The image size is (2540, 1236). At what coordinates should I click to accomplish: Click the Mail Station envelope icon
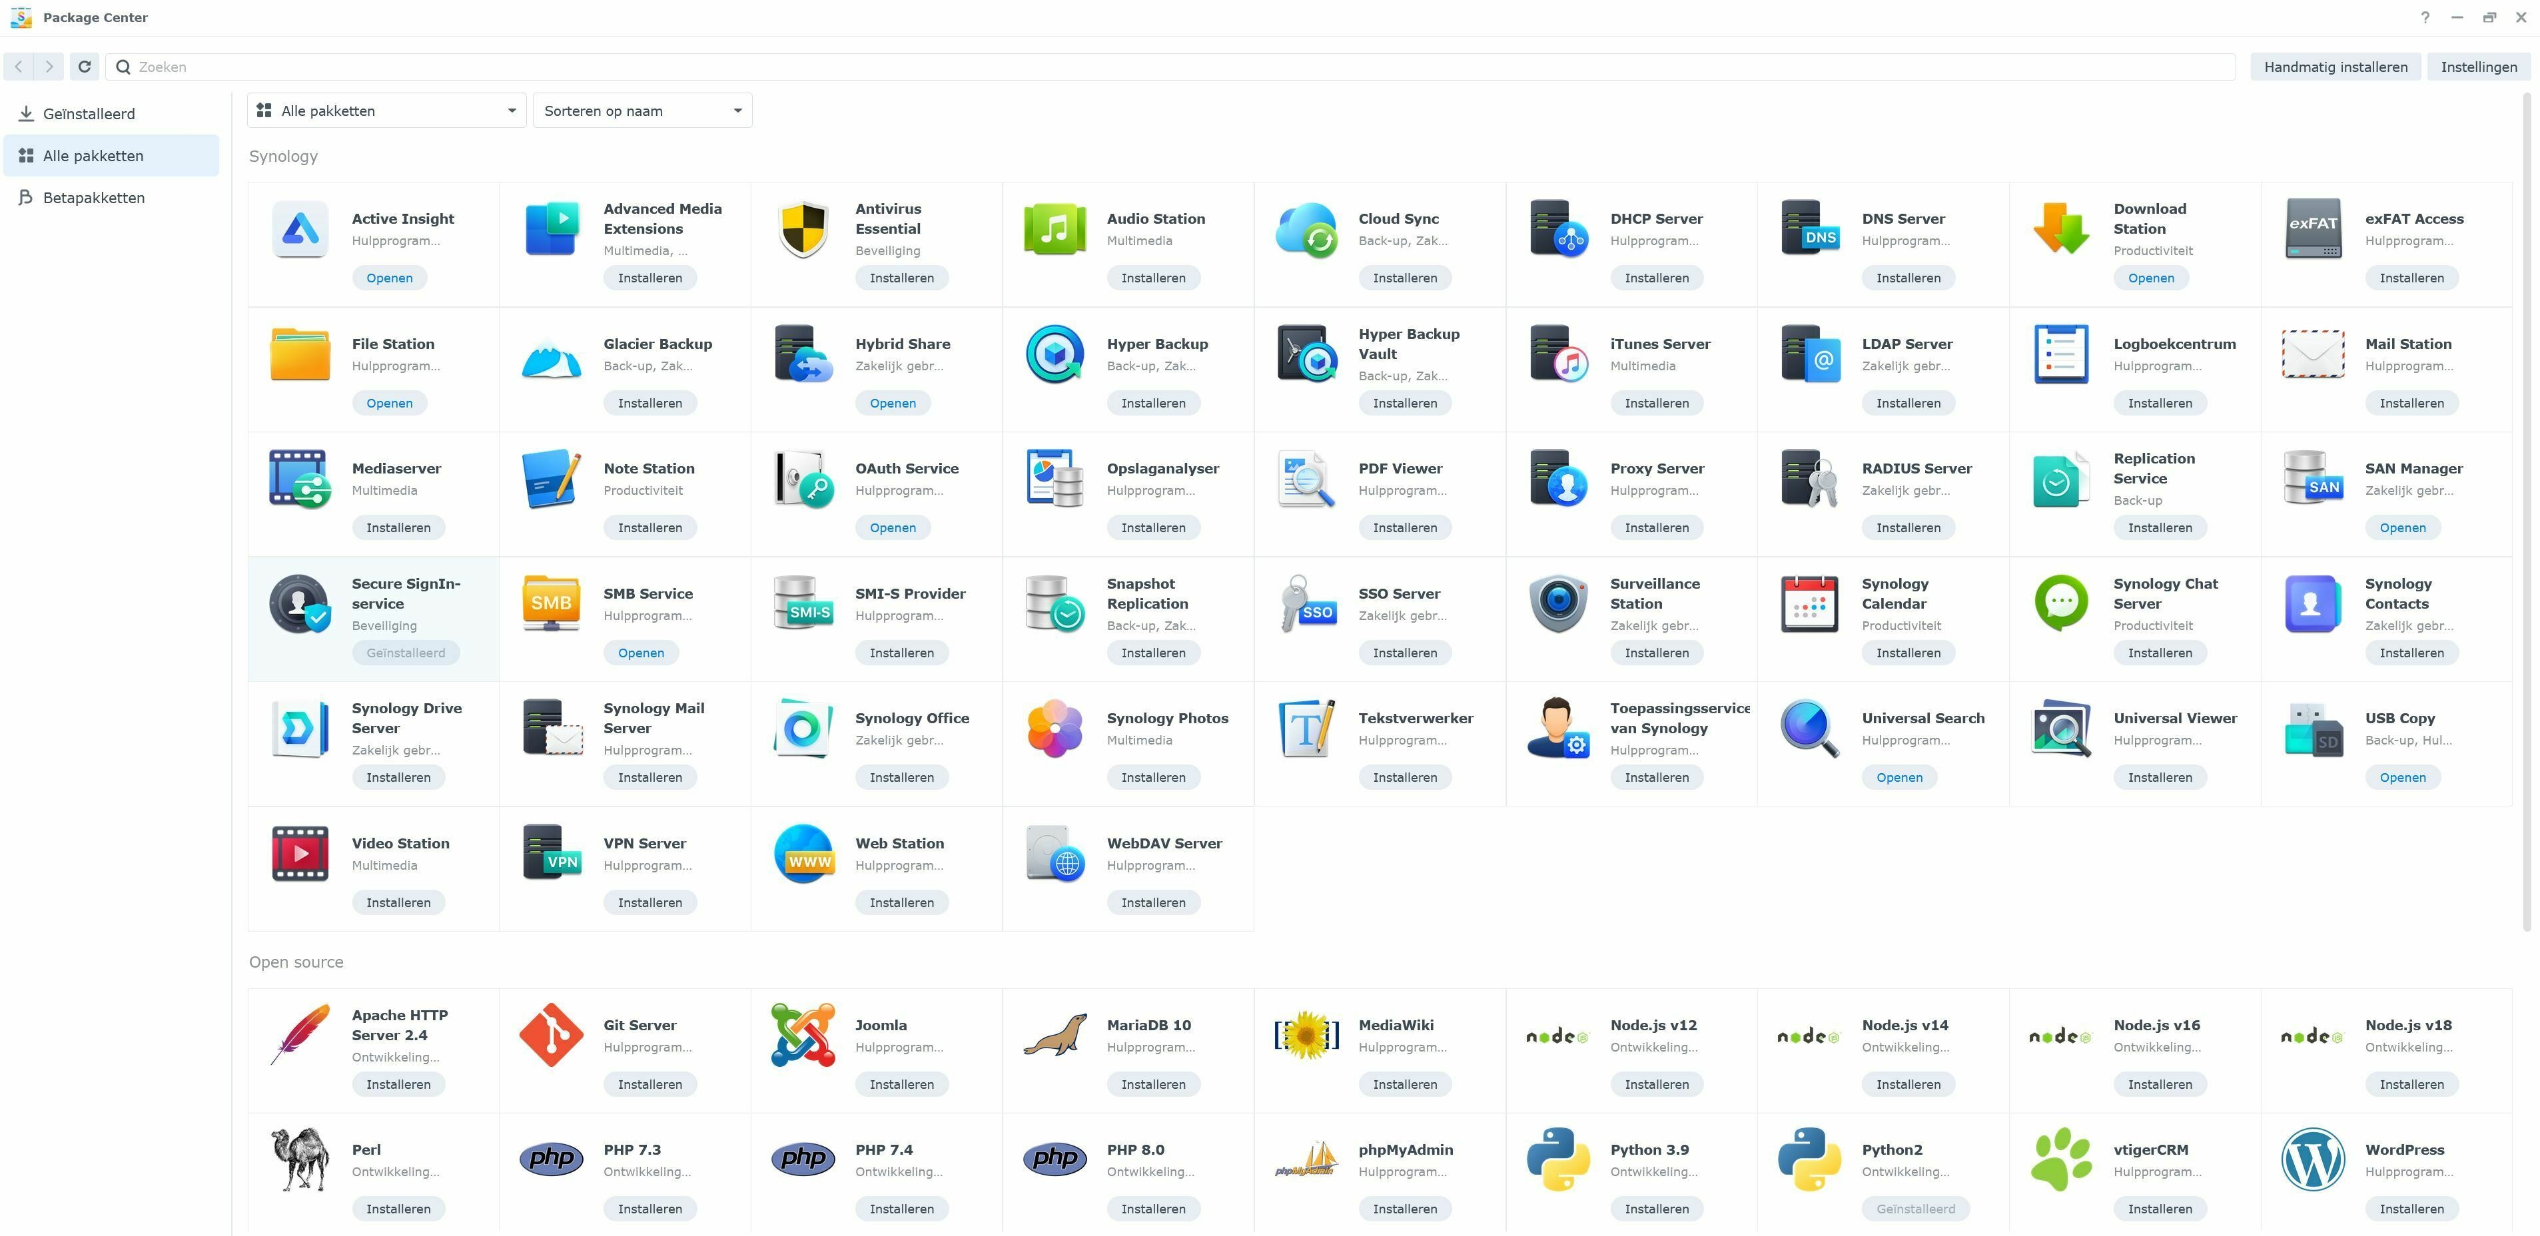pyautogui.click(x=2314, y=354)
